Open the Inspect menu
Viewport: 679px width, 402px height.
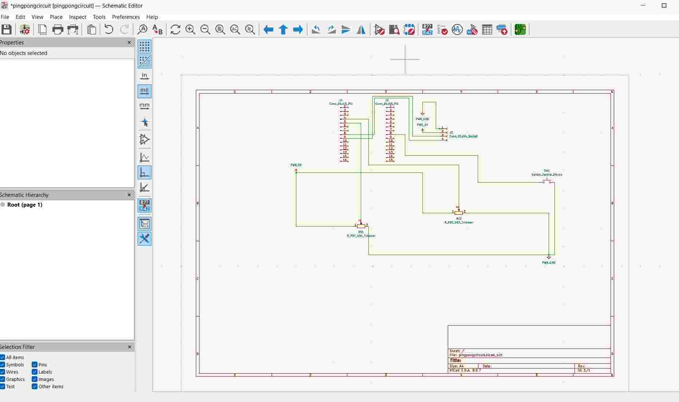[x=77, y=17]
